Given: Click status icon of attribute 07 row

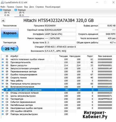Looking at the screenshot, I should (3, 74).
